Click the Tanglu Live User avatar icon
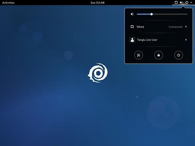The height and width of the screenshot is (146, 195). pos(132,40)
